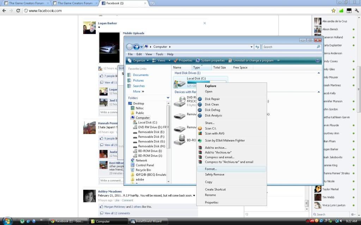361x225 pixels.
Task: Click the Like thumbs-up icon on Logan Barker's post
Action: click(101, 76)
